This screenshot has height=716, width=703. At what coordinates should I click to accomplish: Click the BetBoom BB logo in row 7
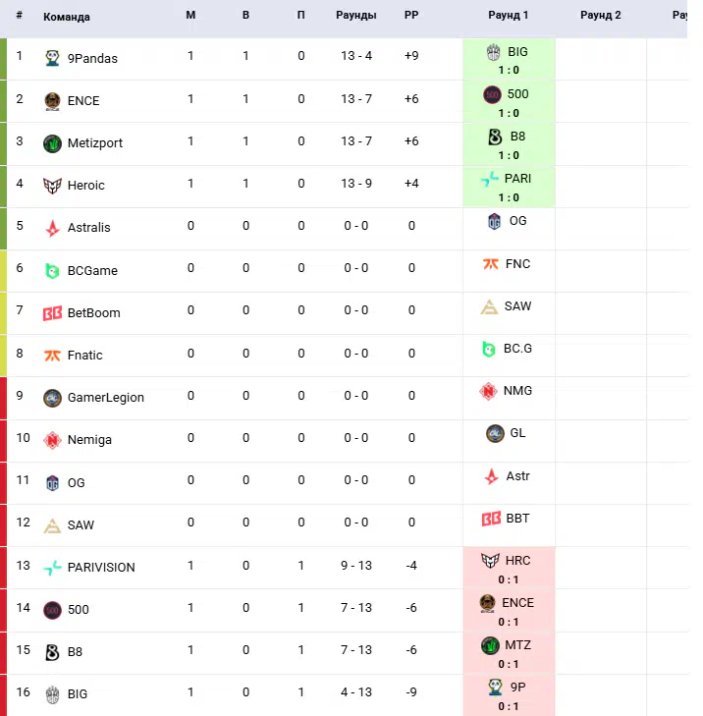coord(52,313)
